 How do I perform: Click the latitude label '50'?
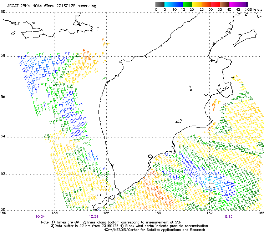pyautogui.click(x=3, y=209)
